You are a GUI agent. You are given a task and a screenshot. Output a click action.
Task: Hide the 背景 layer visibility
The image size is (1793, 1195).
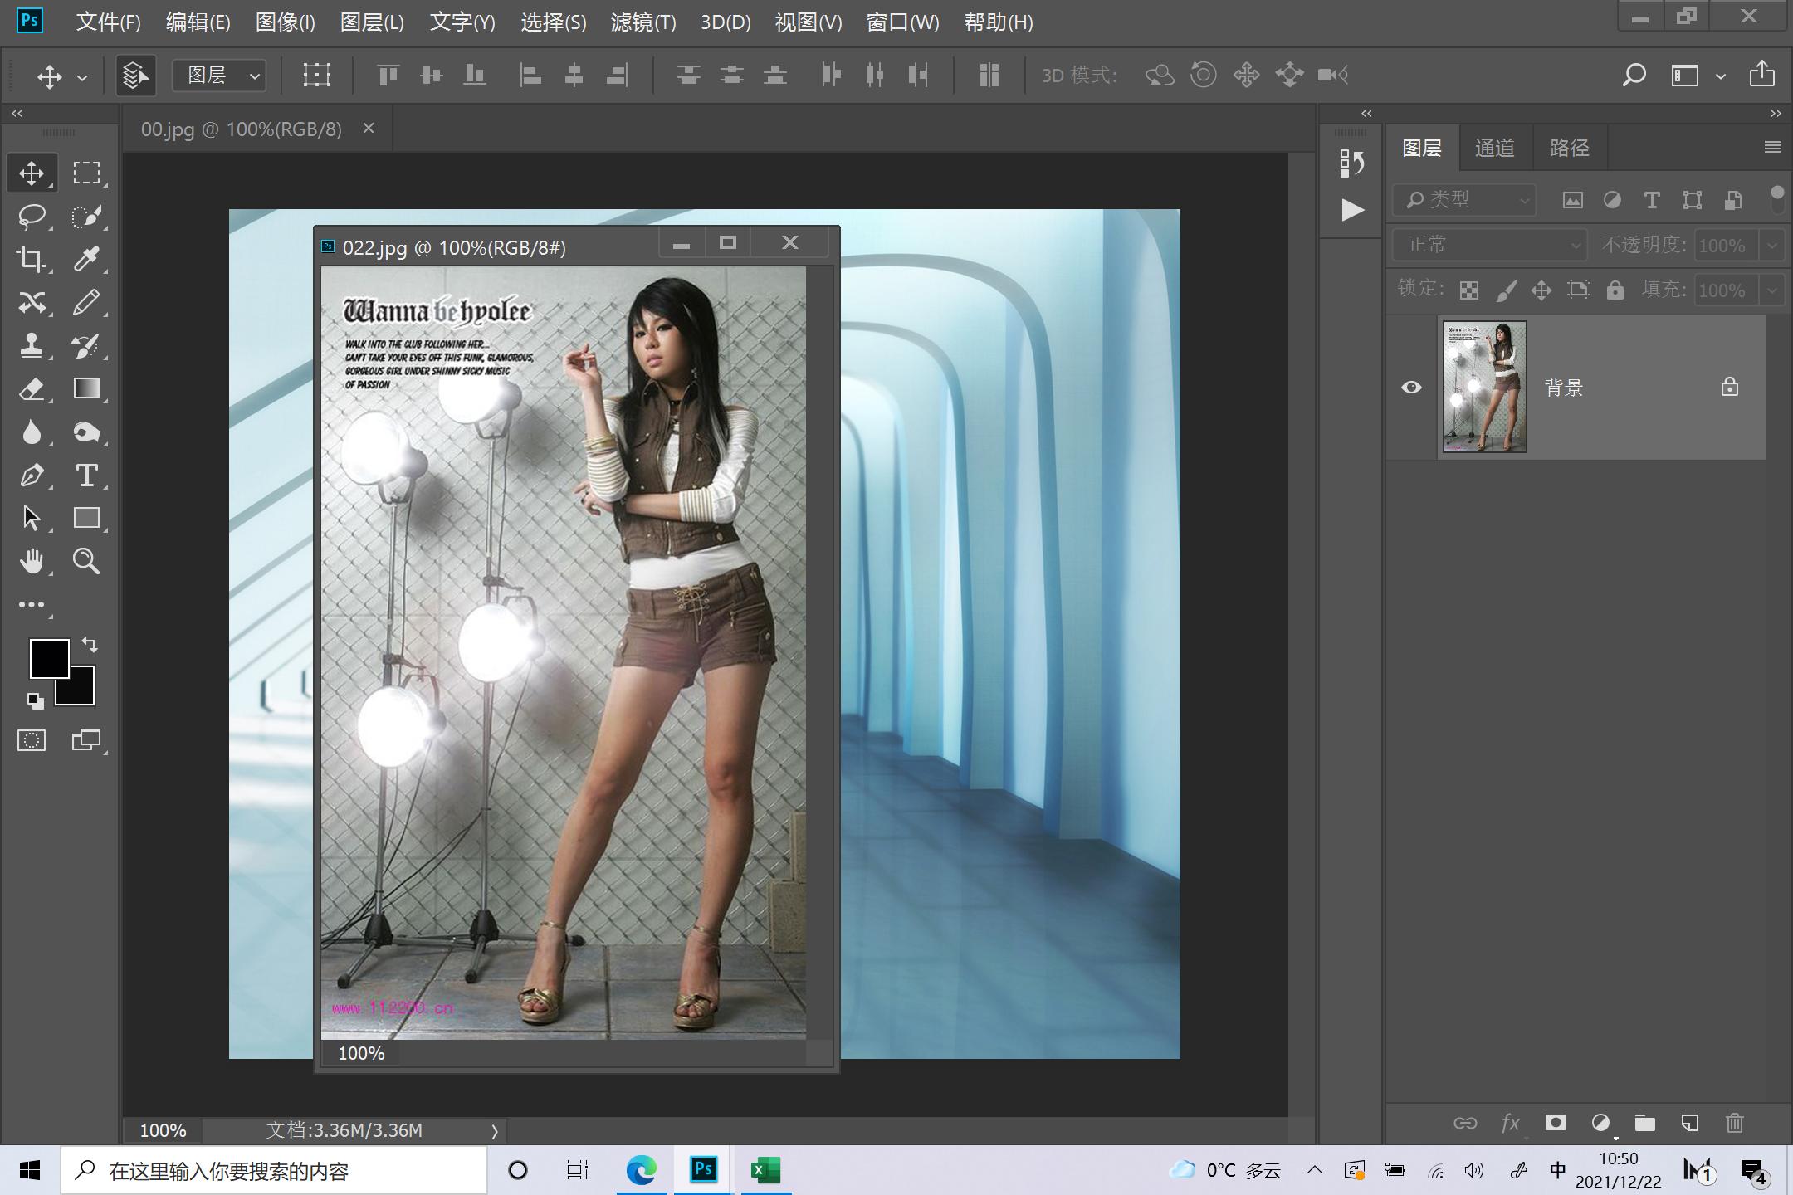(1412, 388)
